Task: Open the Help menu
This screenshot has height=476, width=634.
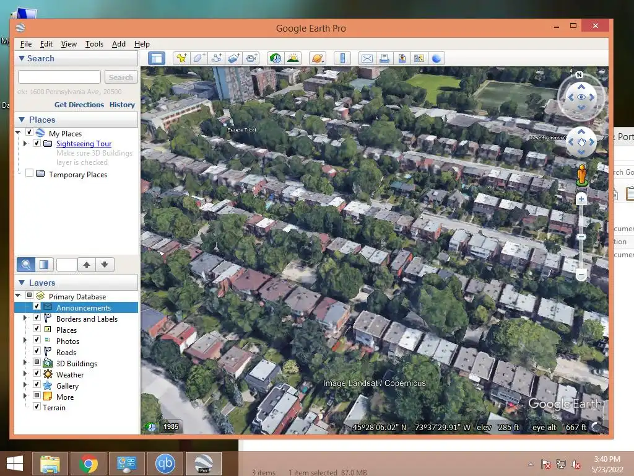Action: (142, 44)
